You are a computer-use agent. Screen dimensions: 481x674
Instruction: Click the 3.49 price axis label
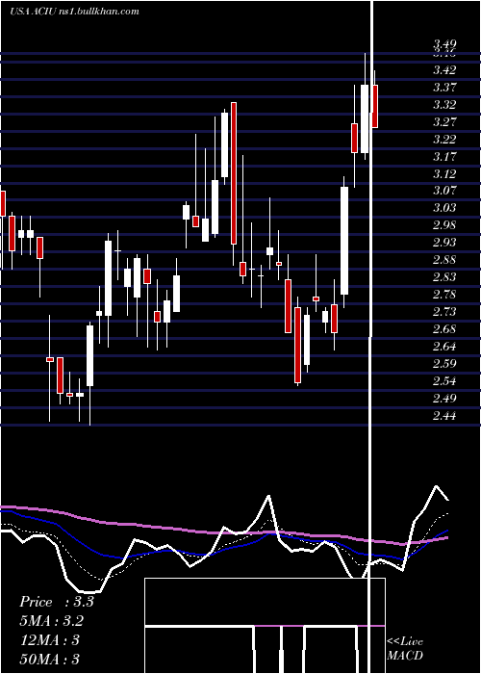(x=444, y=44)
